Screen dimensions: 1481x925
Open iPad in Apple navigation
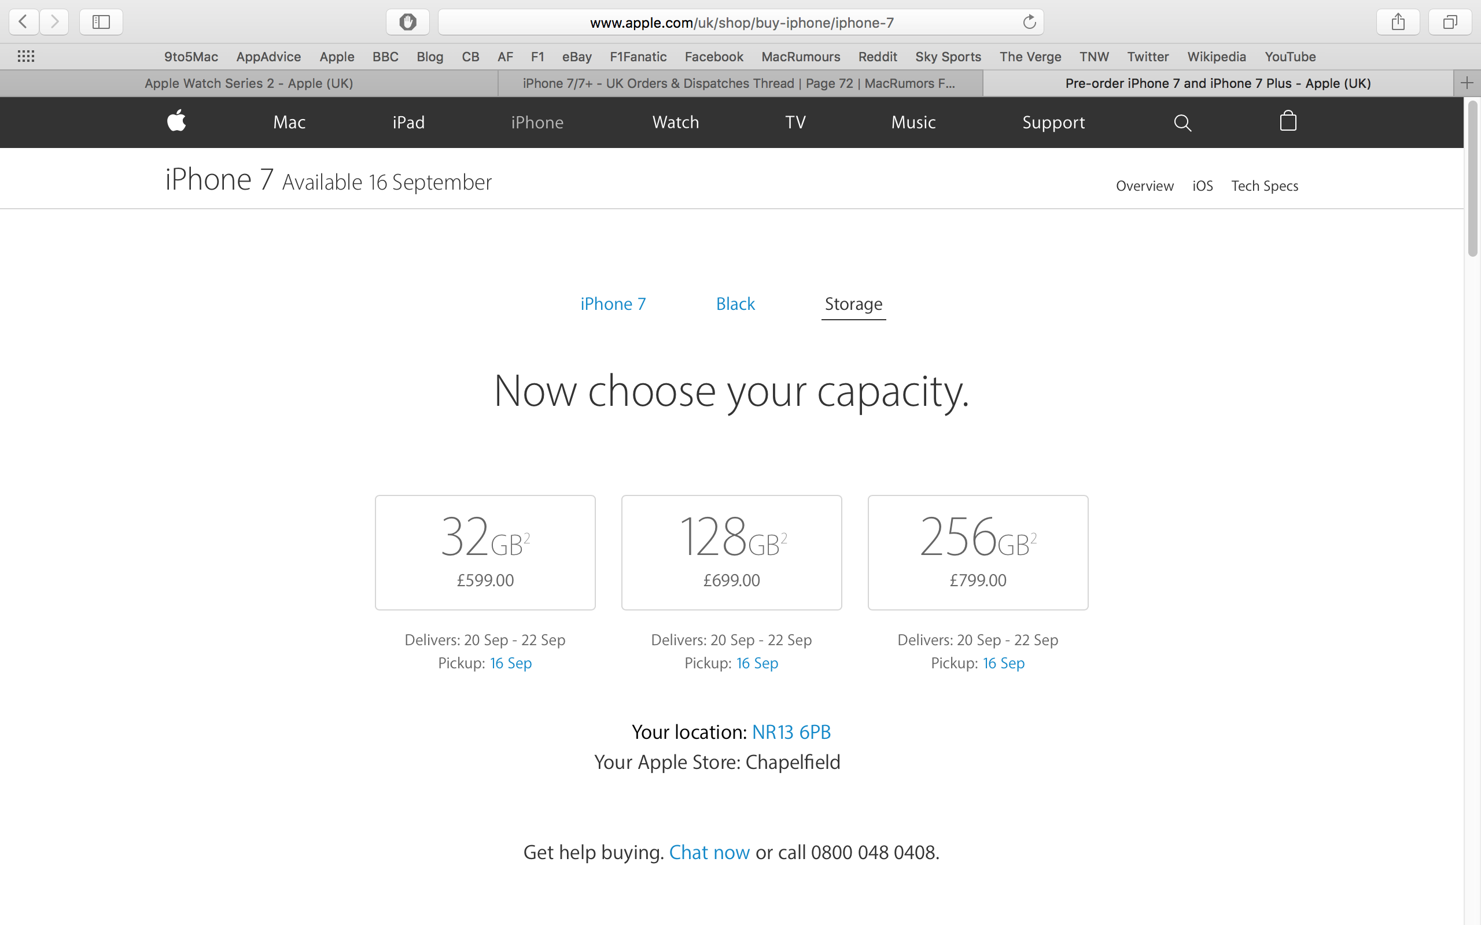pyautogui.click(x=409, y=123)
